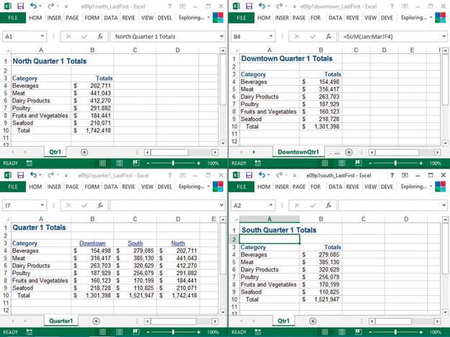Undo in the north workbook window
Viewport: 450px width, 337px height.
point(33,6)
